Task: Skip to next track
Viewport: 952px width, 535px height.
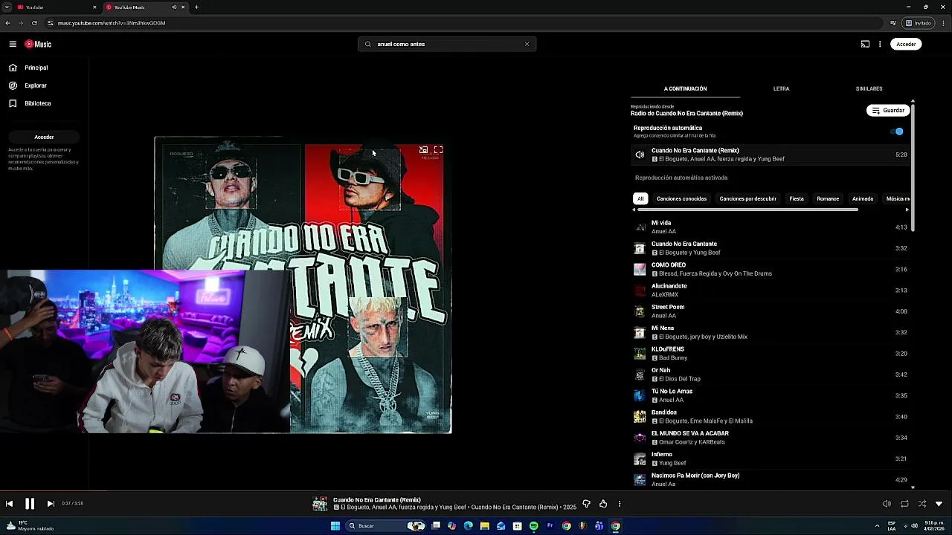Action: 51,504
